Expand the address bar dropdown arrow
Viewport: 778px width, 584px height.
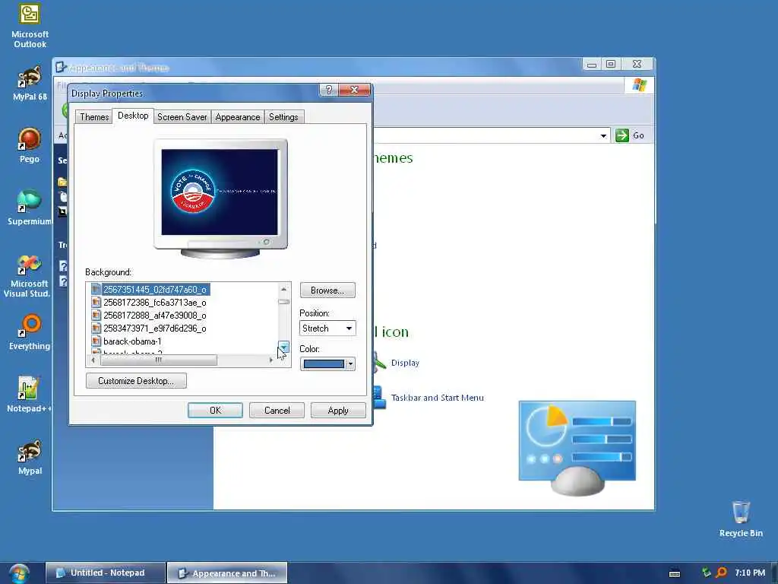click(603, 135)
